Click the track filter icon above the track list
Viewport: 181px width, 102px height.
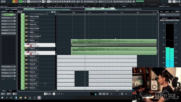52,12
